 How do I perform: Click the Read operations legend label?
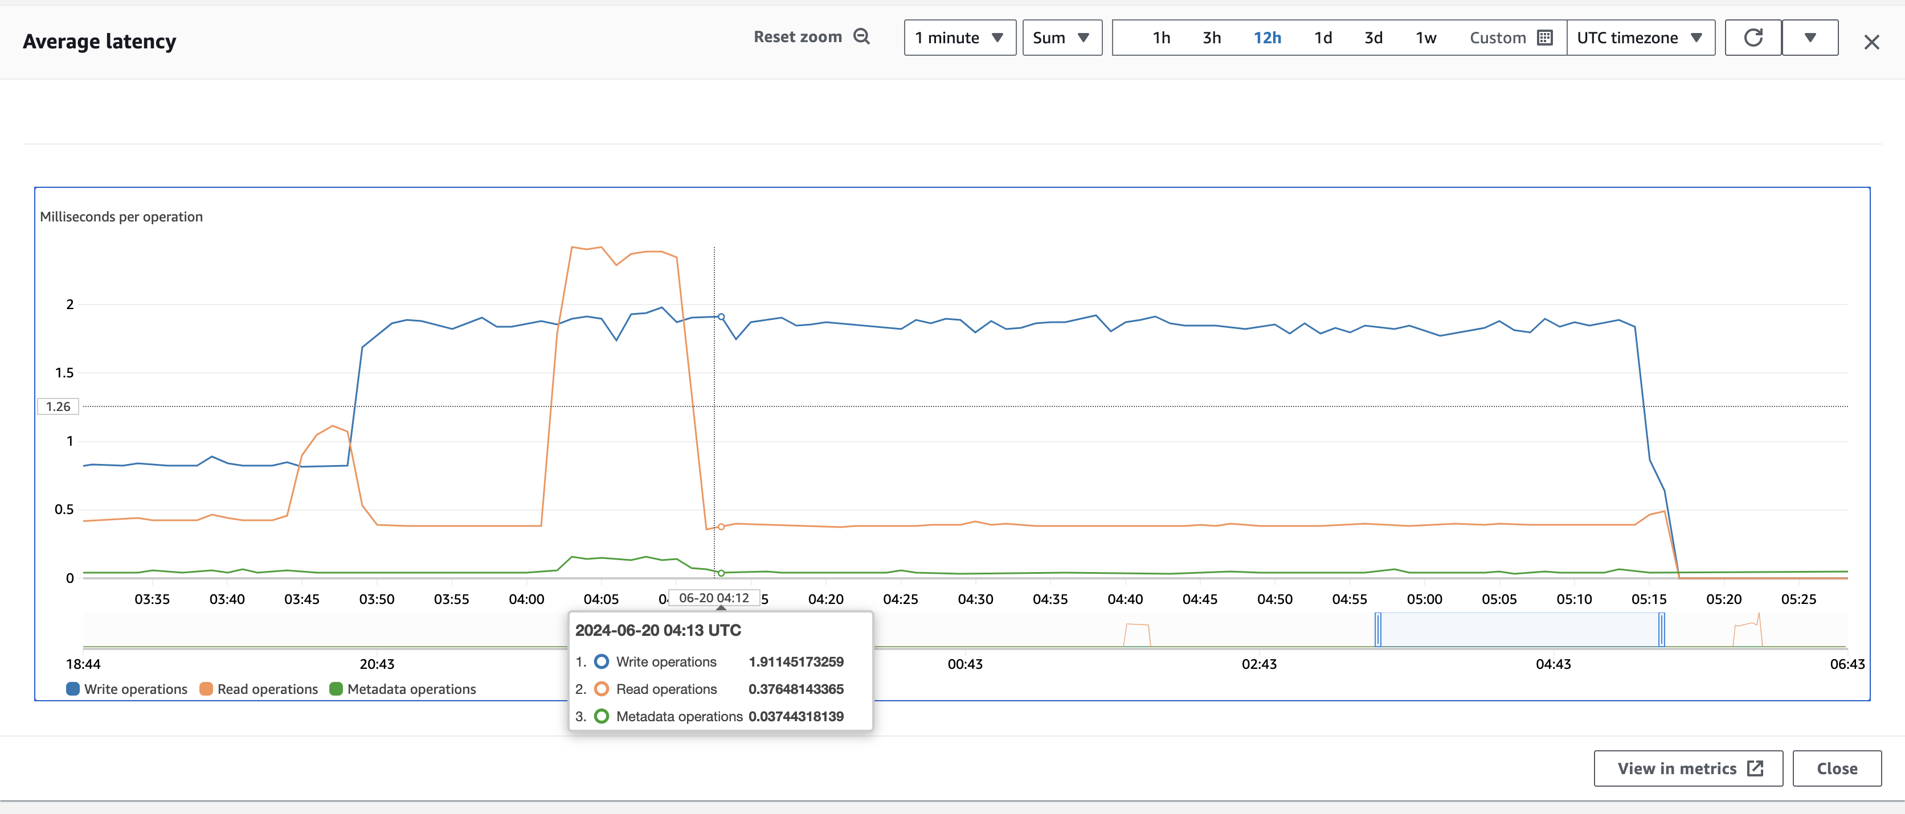pyautogui.click(x=267, y=689)
